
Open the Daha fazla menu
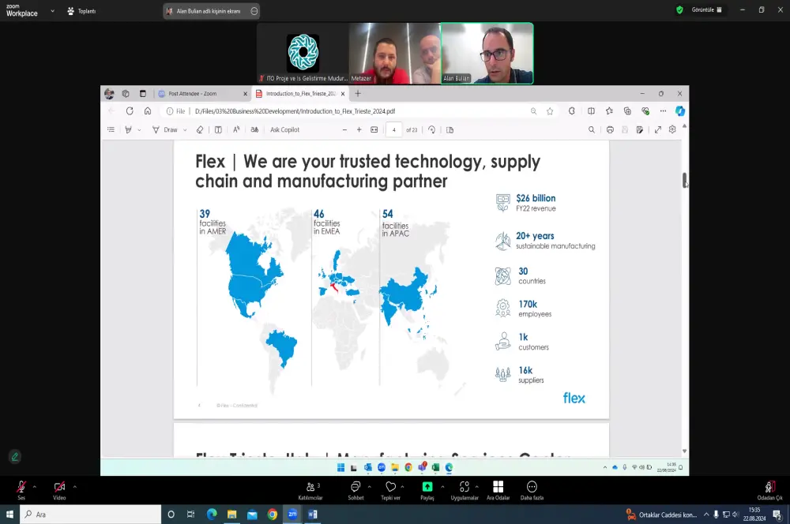point(532,490)
